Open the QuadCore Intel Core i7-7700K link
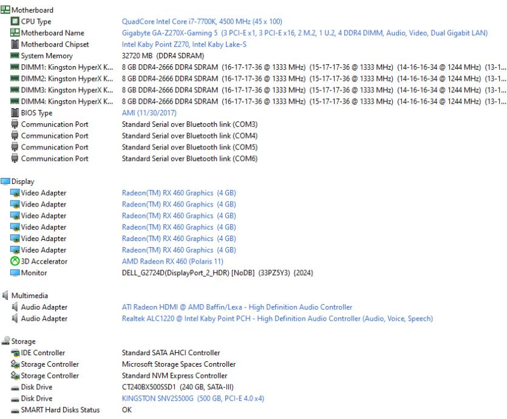Image resolution: width=507 pixels, height=419 pixels. click(x=202, y=22)
